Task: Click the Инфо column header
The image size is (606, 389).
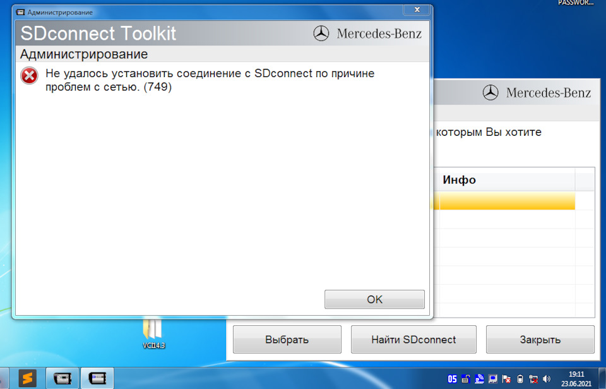Action: tap(507, 180)
